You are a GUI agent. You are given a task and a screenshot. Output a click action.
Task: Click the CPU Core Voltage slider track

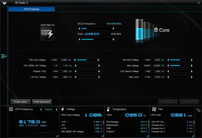click(x=87, y=60)
